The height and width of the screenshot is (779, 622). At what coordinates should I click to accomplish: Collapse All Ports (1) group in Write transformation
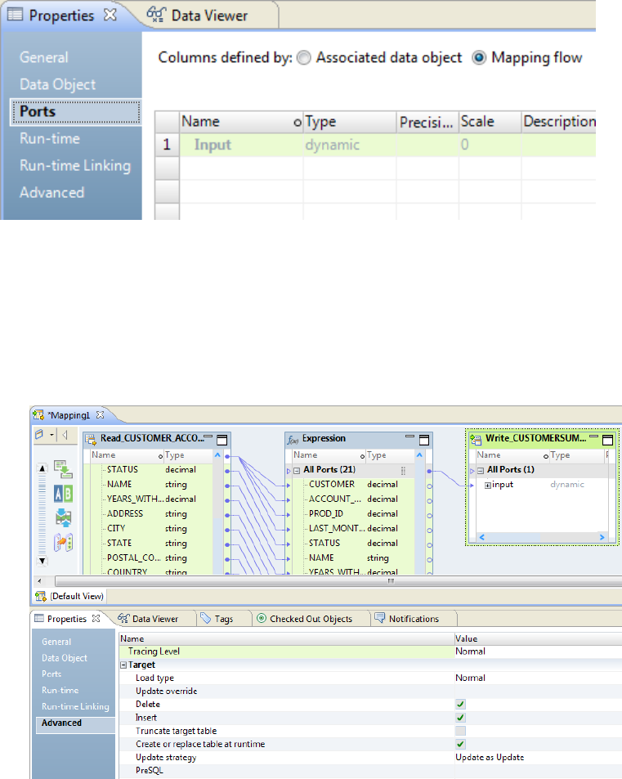pos(481,470)
